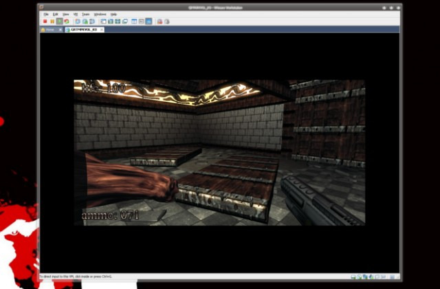Click the status bar input hint text
This screenshot has width=440, height=289.
(76, 277)
